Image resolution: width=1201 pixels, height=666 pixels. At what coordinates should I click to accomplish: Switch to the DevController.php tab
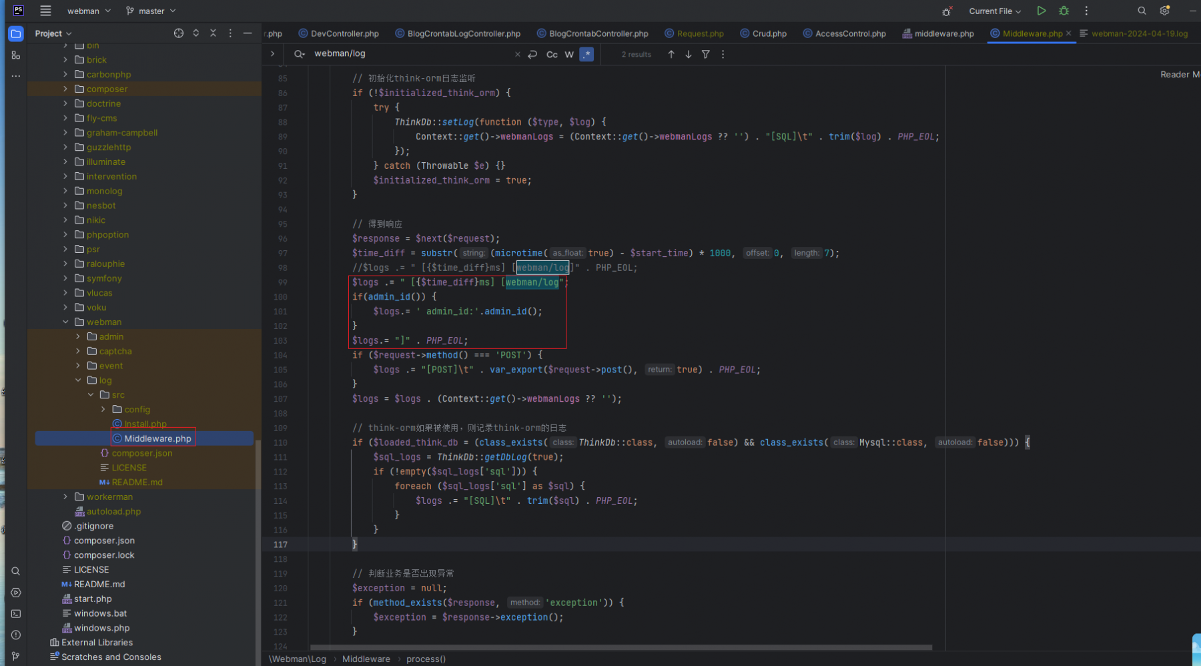click(338, 33)
